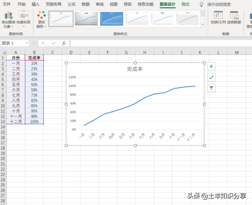Image resolution: width=252 pixels, height=205 pixels.
Task: Switch to the 视图 (View) tab
Action: pyautogui.click(x=114, y=4)
